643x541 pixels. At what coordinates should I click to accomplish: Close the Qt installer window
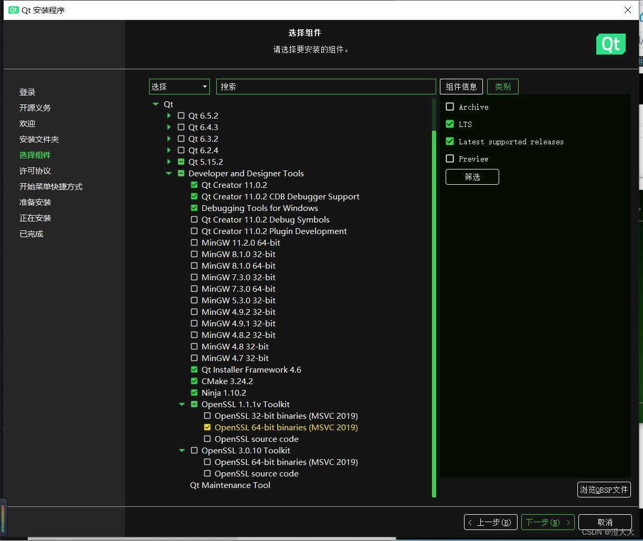point(628,10)
